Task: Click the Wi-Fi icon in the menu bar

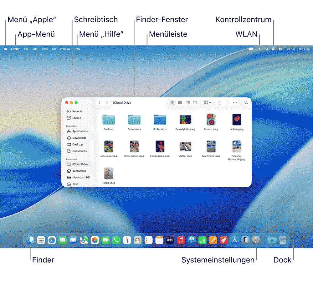Action: (x=259, y=49)
